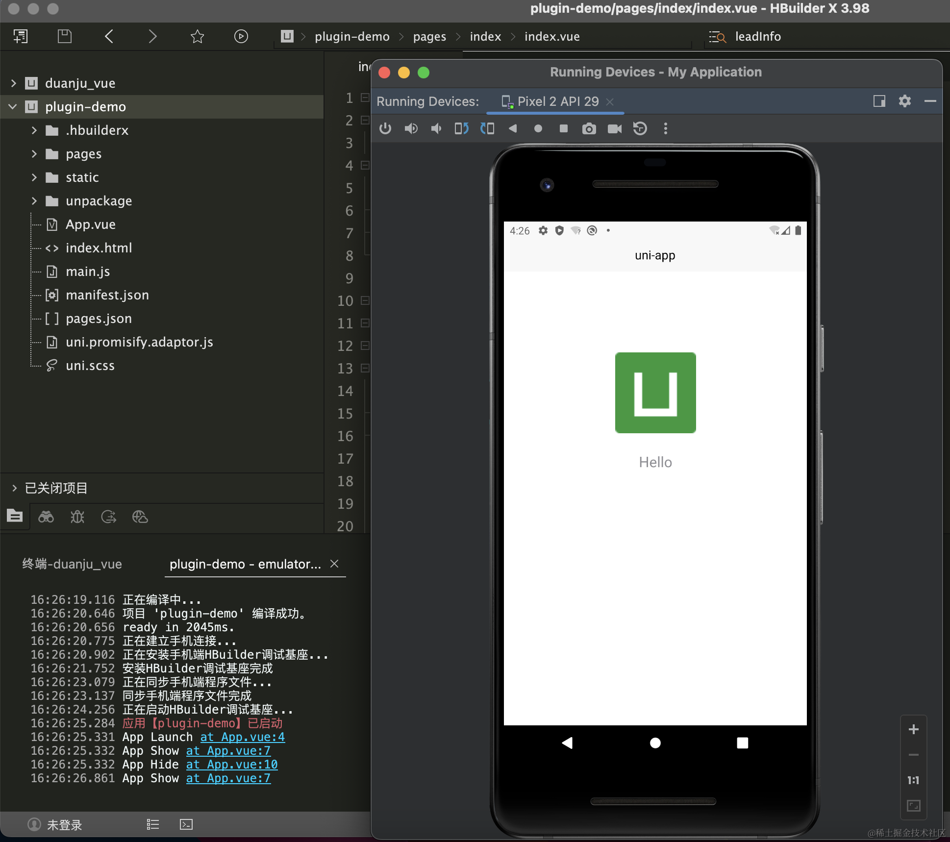Click the snapshot restore history icon
The image size is (950, 842).
point(640,128)
